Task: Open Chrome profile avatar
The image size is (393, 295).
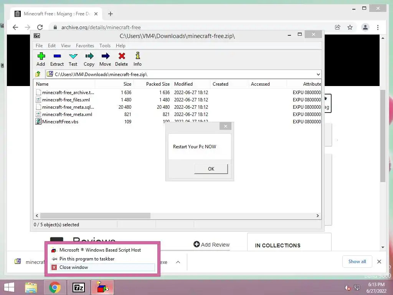Action: pos(365,27)
